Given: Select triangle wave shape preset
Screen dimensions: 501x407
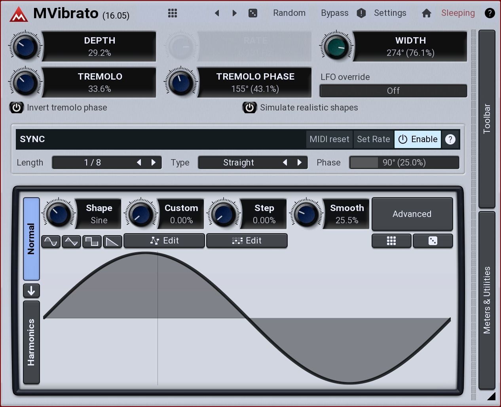Looking at the screenshot, I should (71, 242).
